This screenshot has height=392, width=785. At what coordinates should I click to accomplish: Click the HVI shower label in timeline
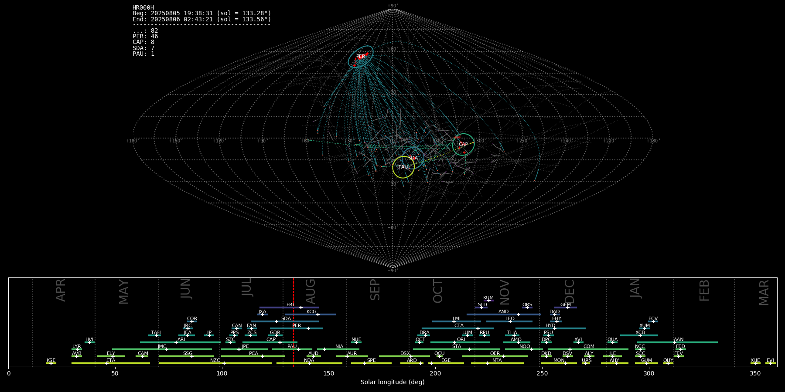coord(89,340)
